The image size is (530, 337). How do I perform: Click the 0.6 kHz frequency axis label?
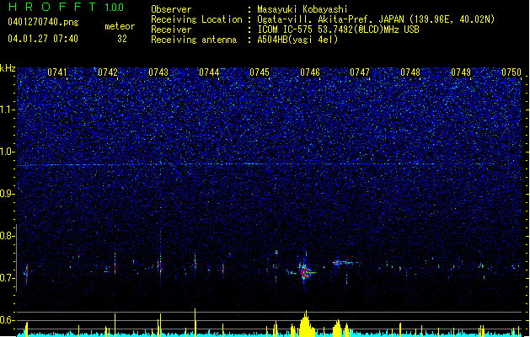(x=8, y=320)
